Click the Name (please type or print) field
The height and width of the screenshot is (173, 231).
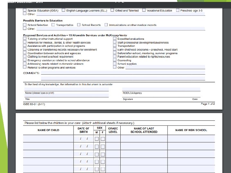point(67,89)
